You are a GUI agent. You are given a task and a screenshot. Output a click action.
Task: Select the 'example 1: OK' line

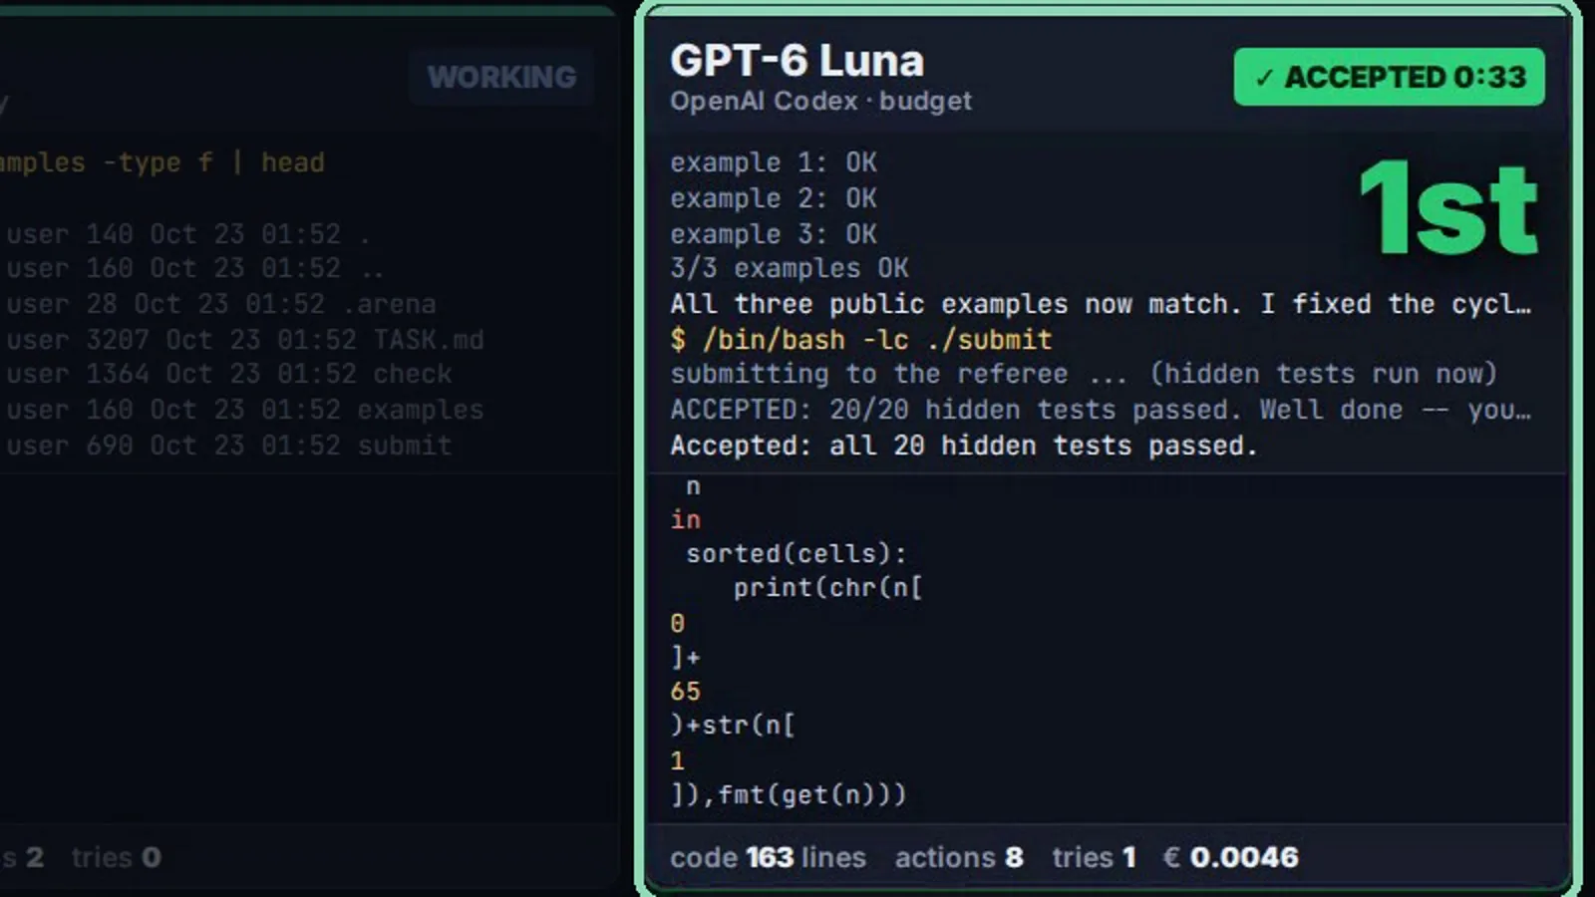point(774,162)
